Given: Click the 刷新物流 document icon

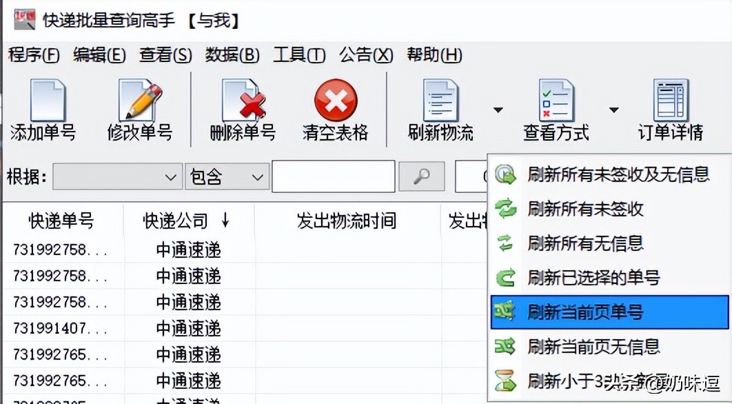Looking at the screenshot, I should (x=440, y=101).
